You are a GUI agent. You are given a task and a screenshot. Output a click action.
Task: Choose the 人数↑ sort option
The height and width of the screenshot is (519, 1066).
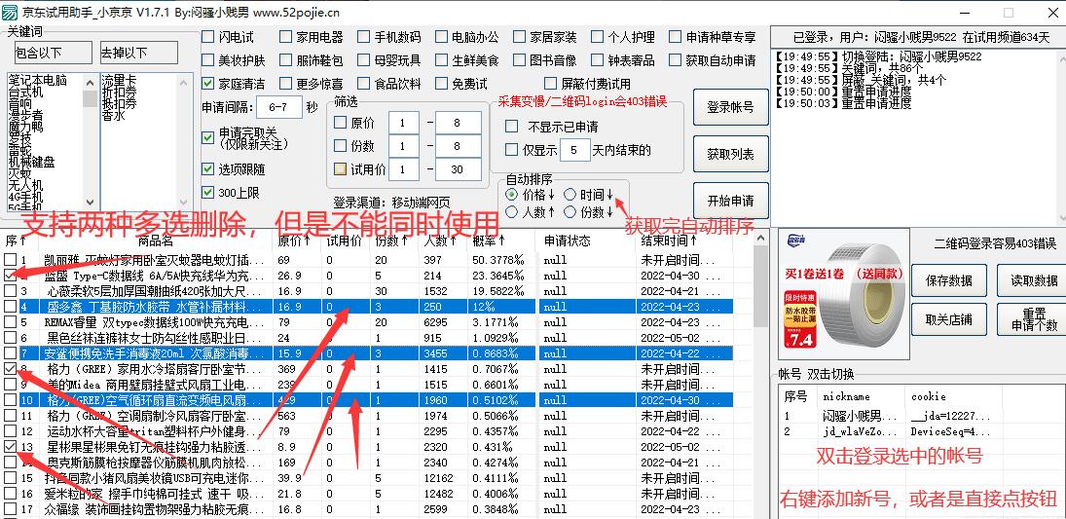click(x=511, y=212)
